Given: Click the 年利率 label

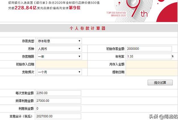Looking at the screenshot, I should pyautogui.click(x=120, y=56).
